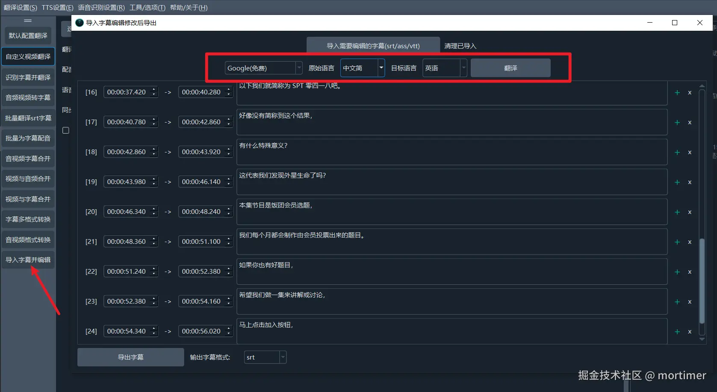Screen dimensions: 717x392
Task: Select 批量翻译srt字幕 in the sidebar
Action: click(28, 118)
